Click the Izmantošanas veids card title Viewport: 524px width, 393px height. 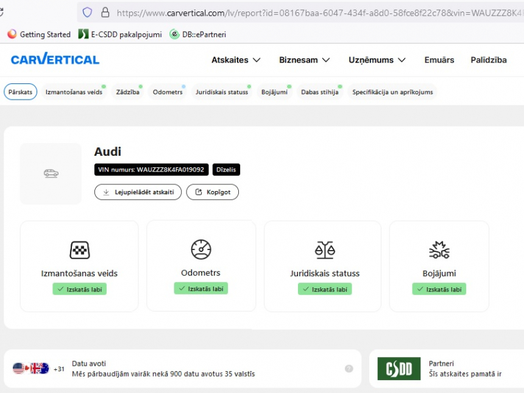coord(80,273)
